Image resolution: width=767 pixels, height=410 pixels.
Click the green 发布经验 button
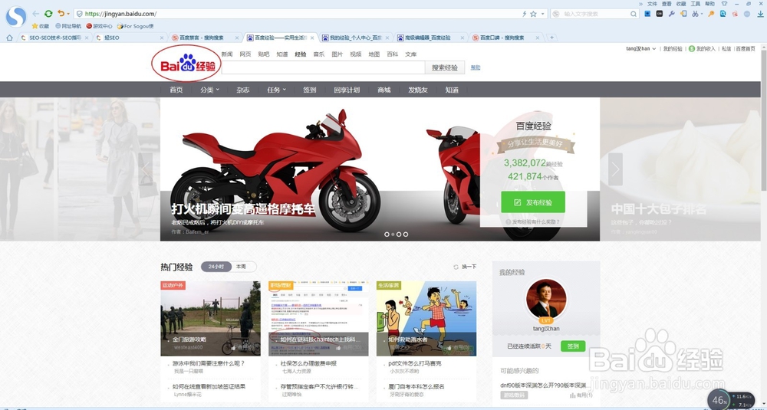(x=533, y=202)
